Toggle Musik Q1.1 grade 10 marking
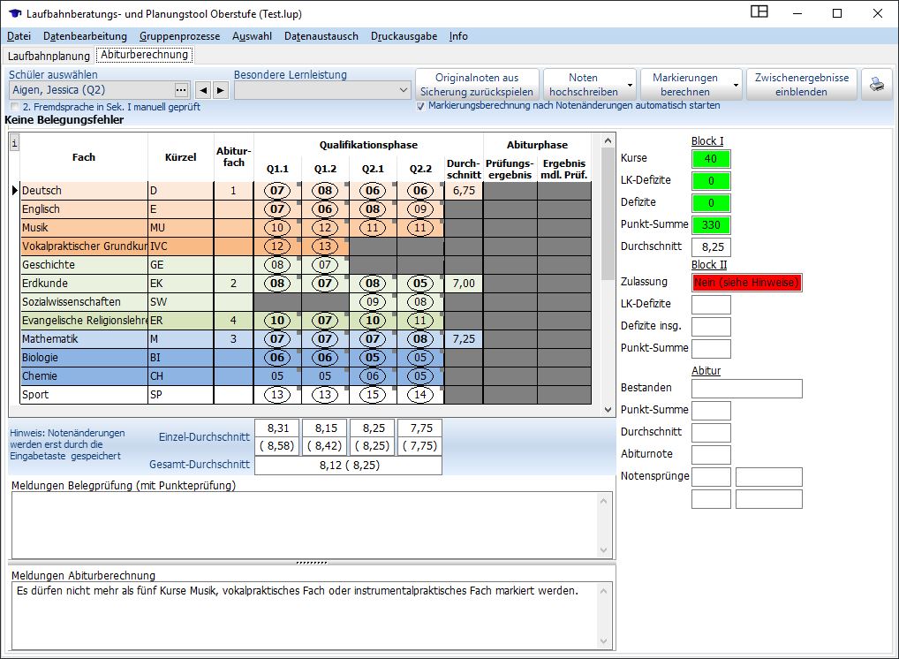The height and width of the screenshot is (659, 899). point(277,228)
